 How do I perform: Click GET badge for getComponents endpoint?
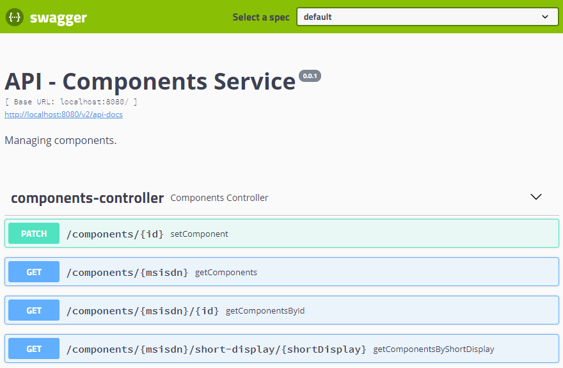click(x=34, y=272)
